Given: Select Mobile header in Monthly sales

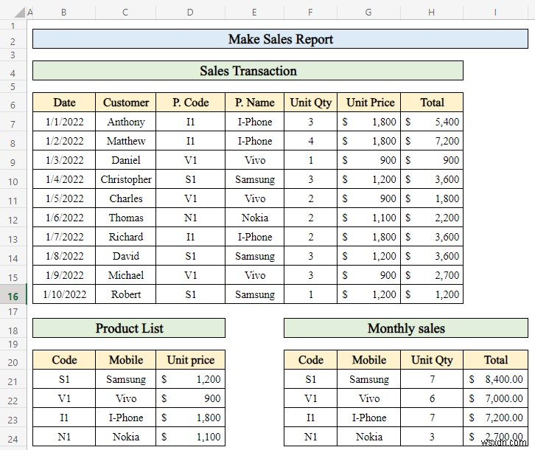Looking at the screenshot, I should click(x=369, y=359).
